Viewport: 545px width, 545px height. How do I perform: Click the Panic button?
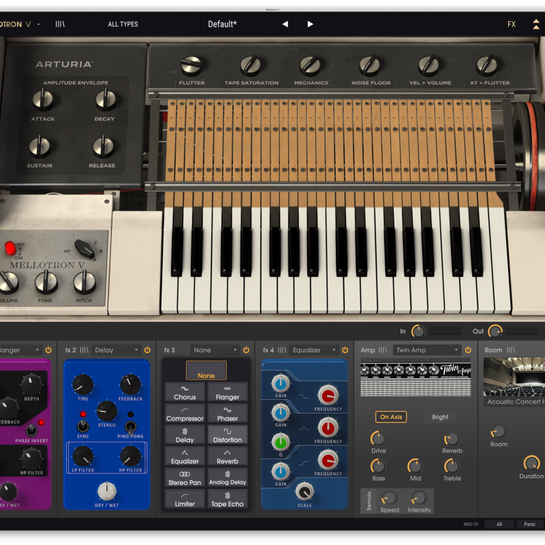point(530,524)
